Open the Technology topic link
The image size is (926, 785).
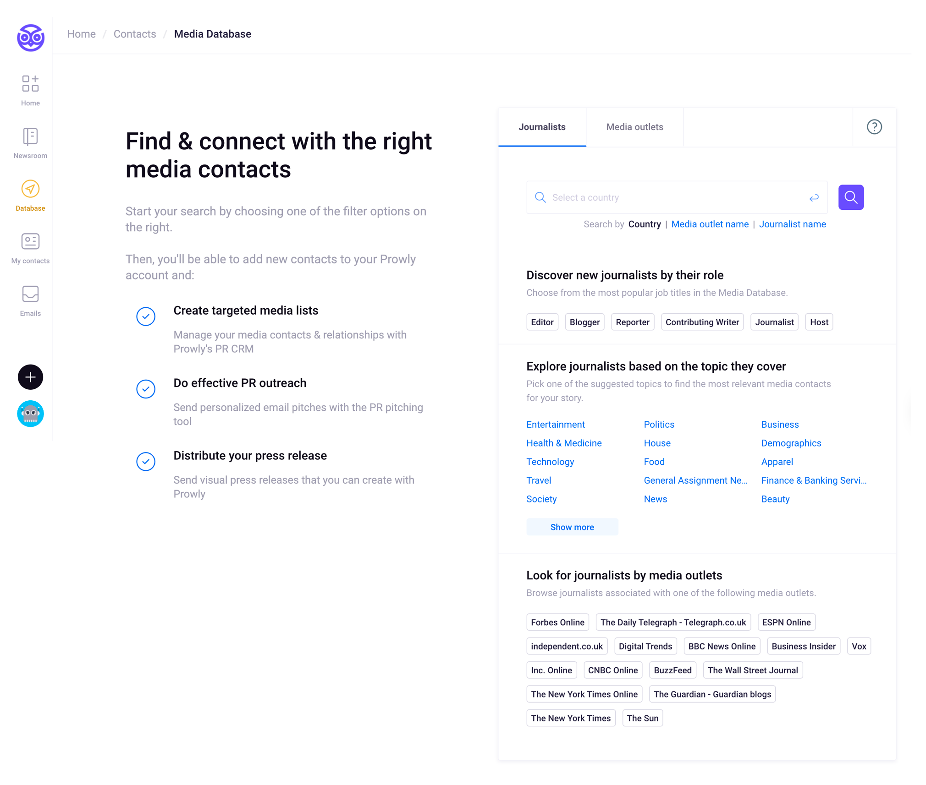550,462
